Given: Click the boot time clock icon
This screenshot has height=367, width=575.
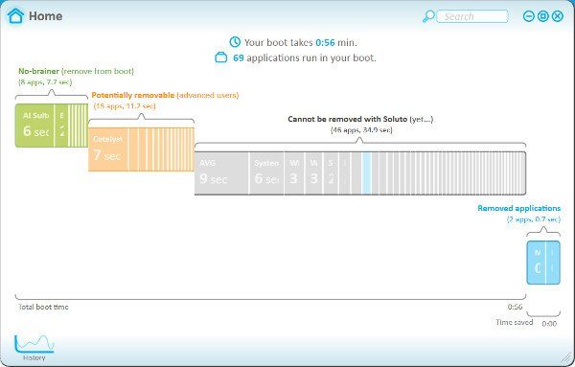Looking at the screenshot, I should [x=235, y=42].
